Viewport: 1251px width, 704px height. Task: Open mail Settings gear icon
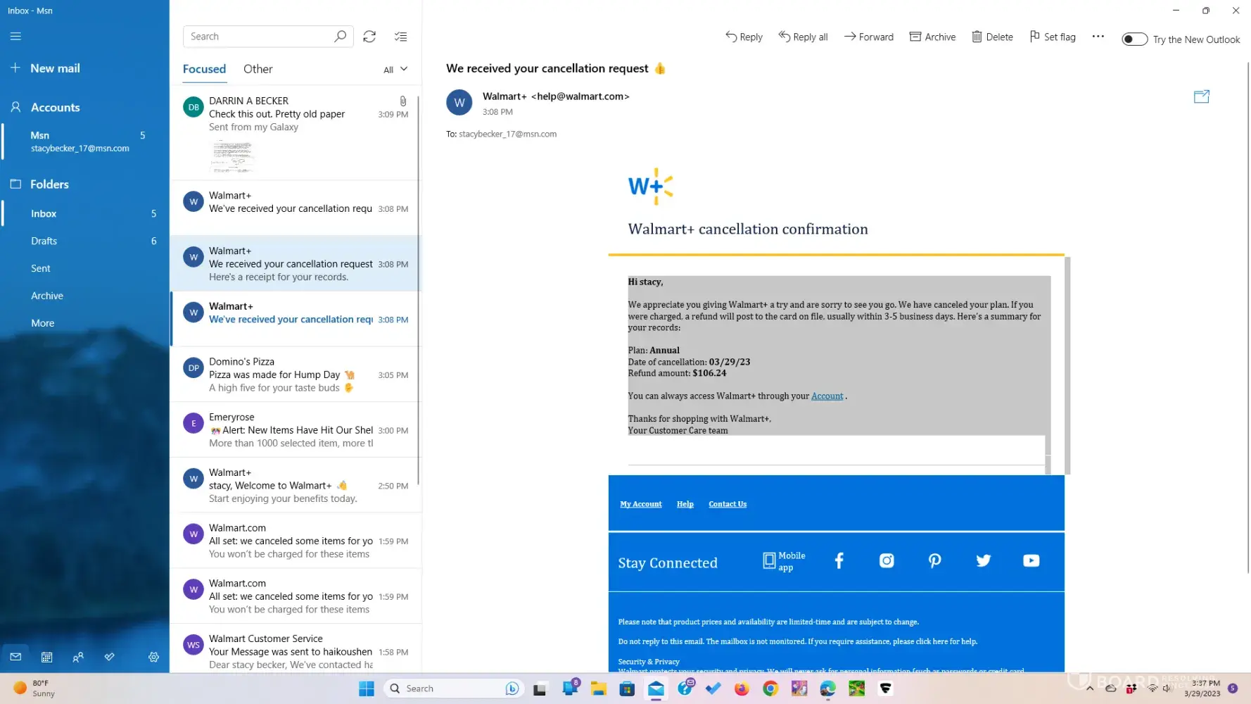[x=153, y=657]
